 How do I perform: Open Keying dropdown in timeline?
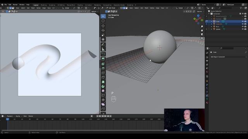[19, 116]
